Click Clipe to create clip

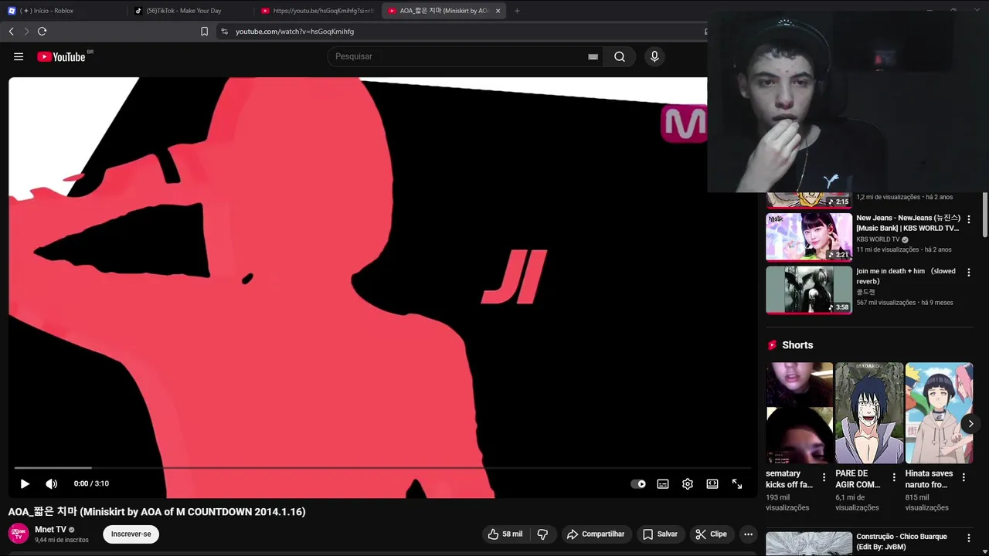(x=711, y=534)
